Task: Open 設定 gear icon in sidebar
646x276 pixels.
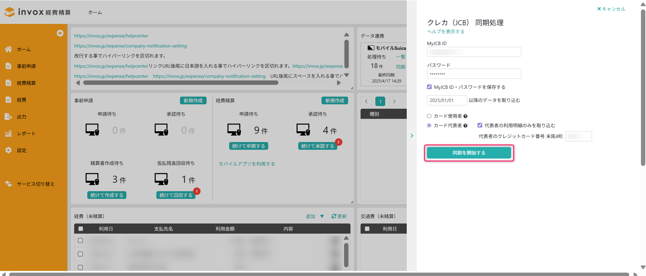Action: click(8, 150)
